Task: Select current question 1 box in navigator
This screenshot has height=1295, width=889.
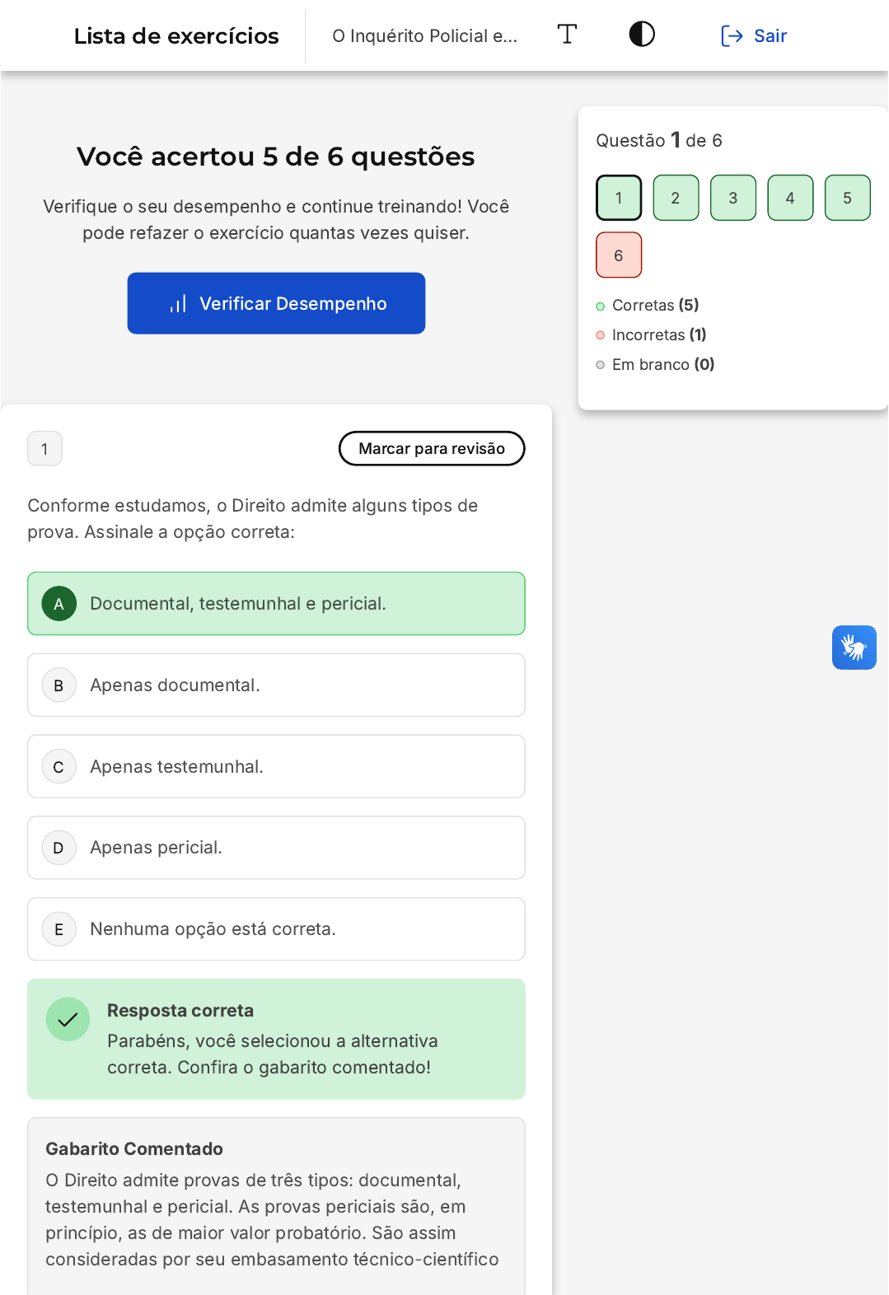Action: tap(619, 198)
